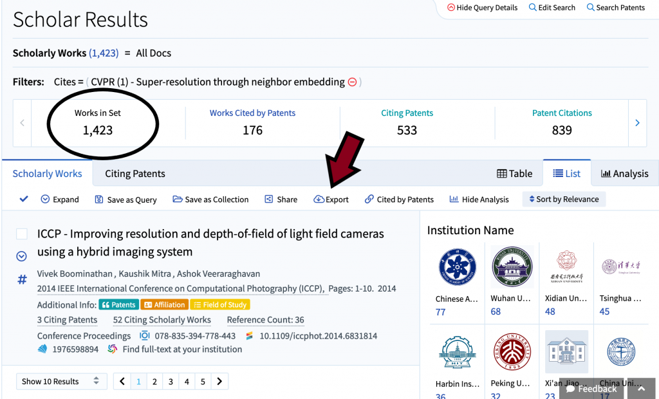The width and height of the screenshot is (659, 399).
Task: Click the Export download icon
Action: pyautogui.click(x=319, y=199)
